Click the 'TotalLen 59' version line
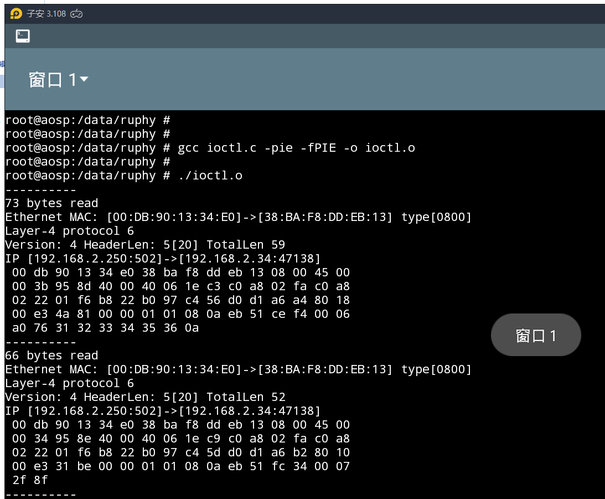The height and width of the screenshot is (499, 605). coord(145,245)
